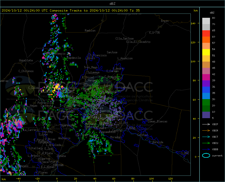Click the 'Zapata' map label
The image size is (225, 182).
[61, 156]
